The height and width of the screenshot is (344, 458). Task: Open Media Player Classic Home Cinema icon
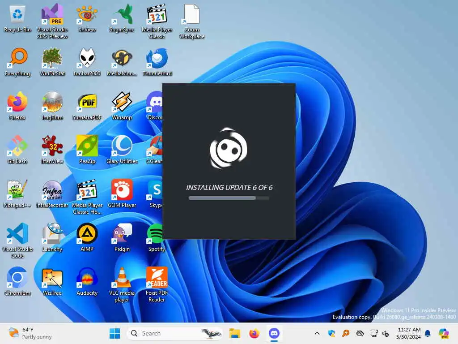(x=87, y=197)
